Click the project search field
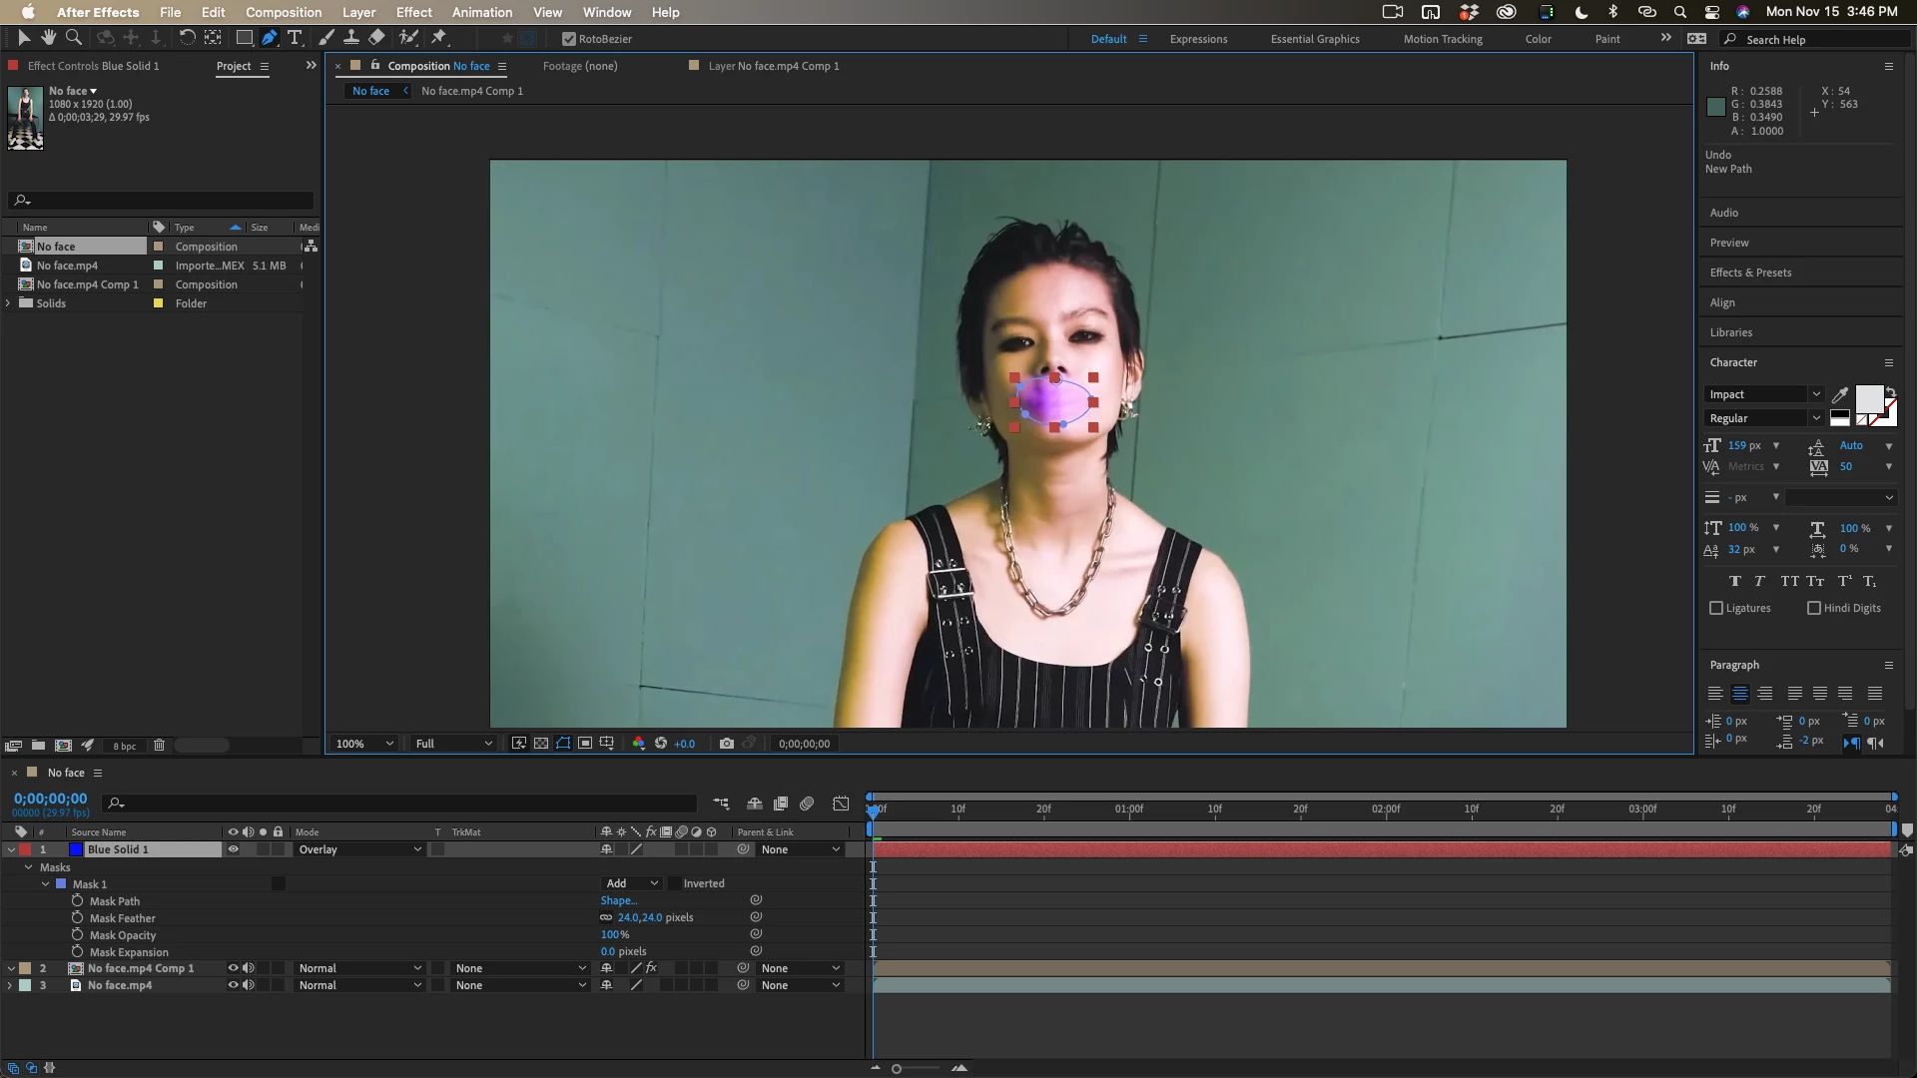 tap(165, 201)
